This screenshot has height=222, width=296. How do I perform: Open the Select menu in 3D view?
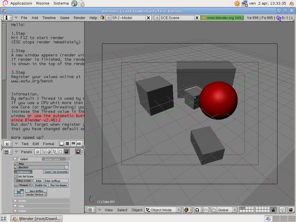tap(122, 210)
